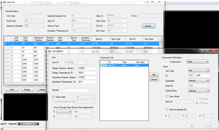Click Cancel button beside Component List
The image size is (219, 130).
(154, 79)
